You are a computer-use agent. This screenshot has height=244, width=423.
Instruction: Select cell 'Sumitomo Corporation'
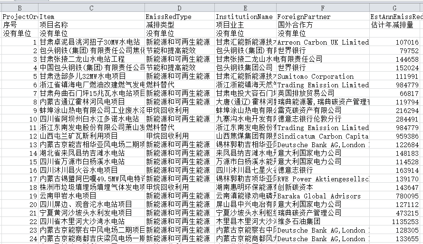tap(323, 76)
